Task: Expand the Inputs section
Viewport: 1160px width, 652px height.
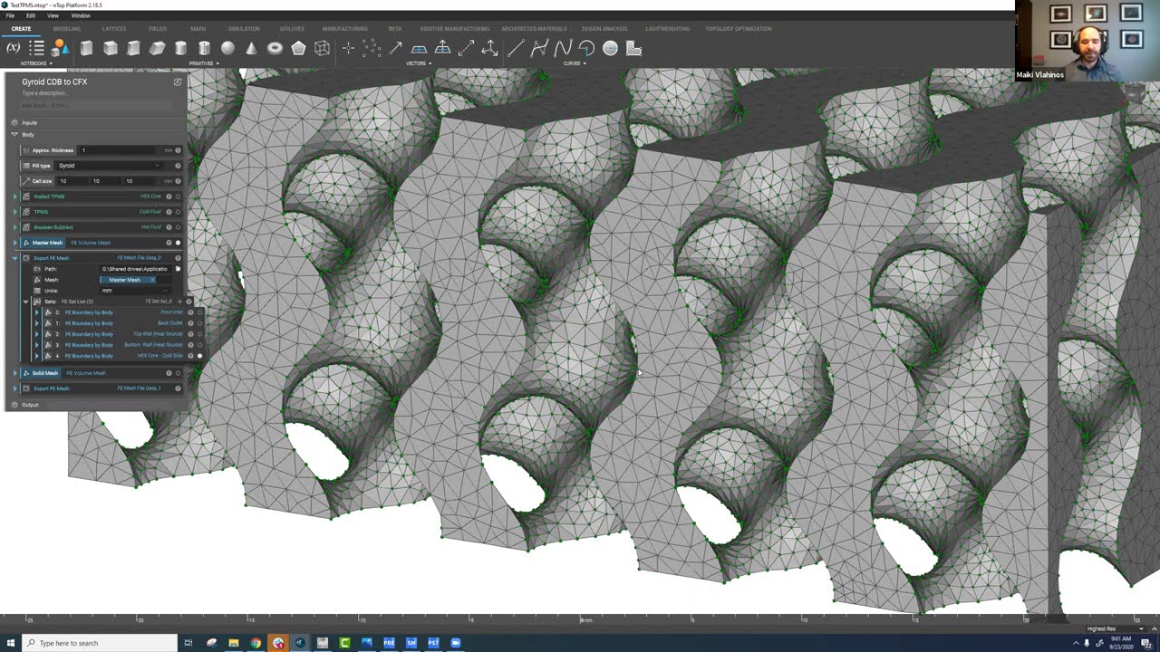Action: click(14, 122)
